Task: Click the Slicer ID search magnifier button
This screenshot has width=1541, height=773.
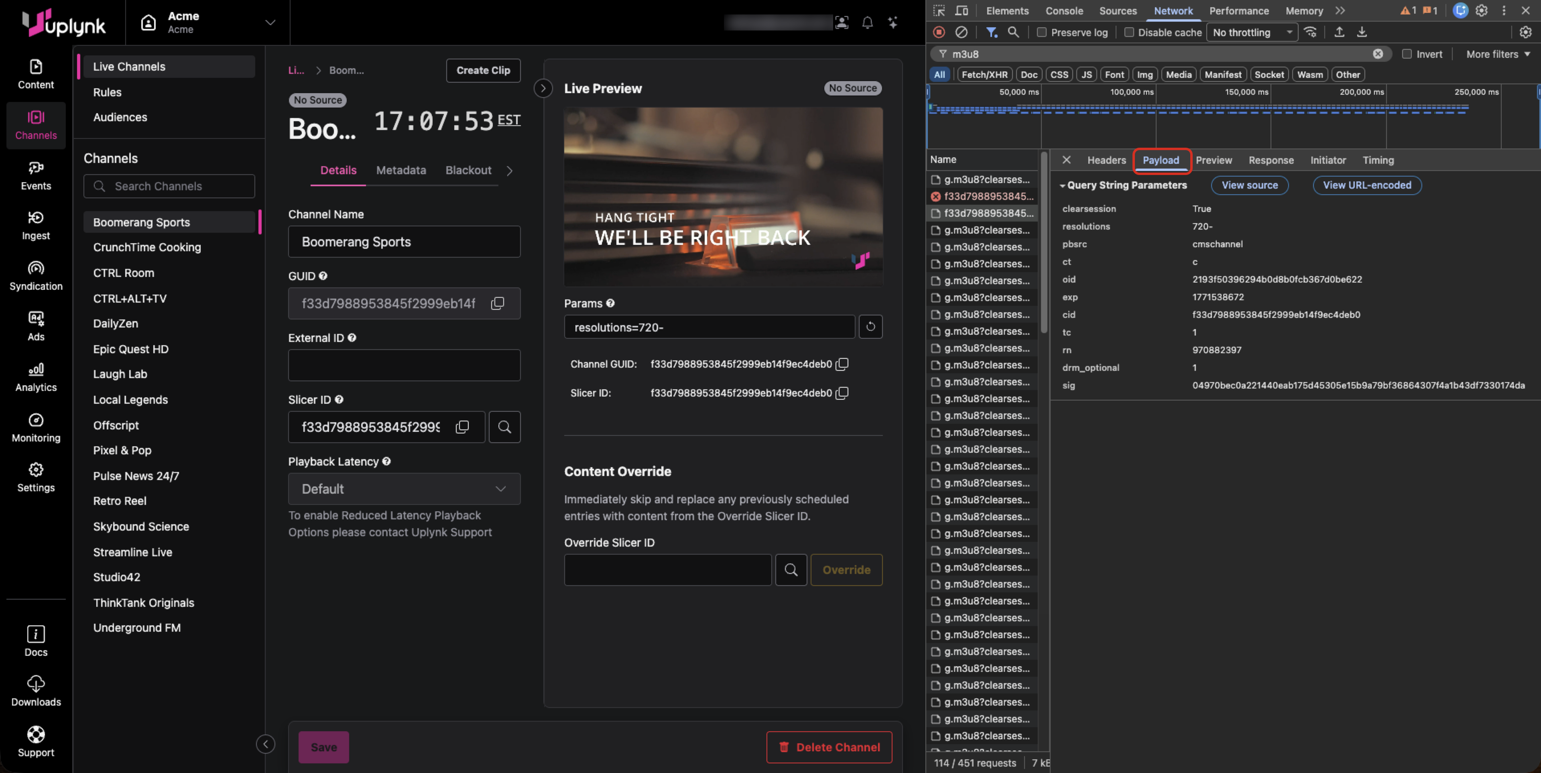Action: tap(504, 427)
